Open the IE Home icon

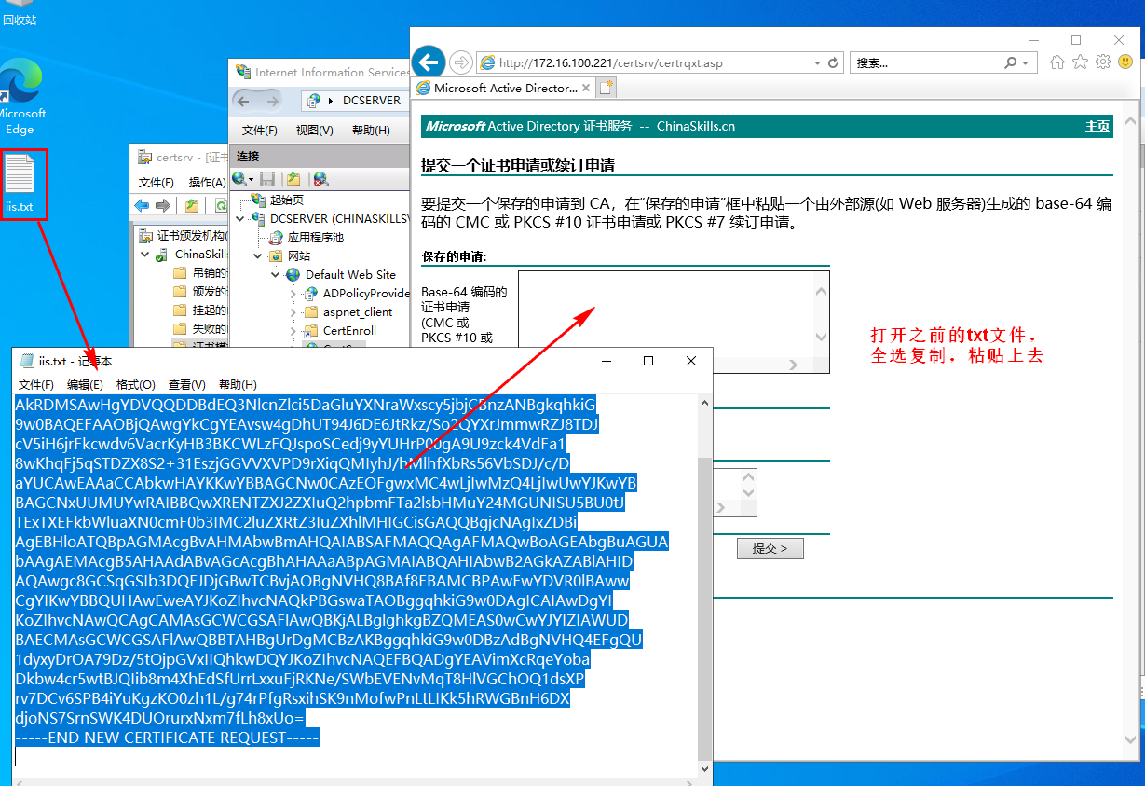1056,62
